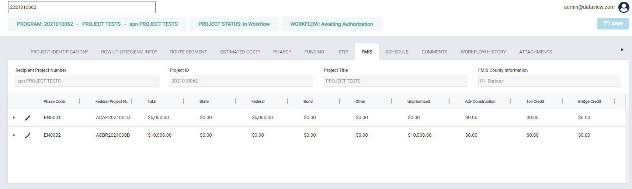632x189 pixels.
Task: Expand the EN0001 row details
Action: click(14, 118)
